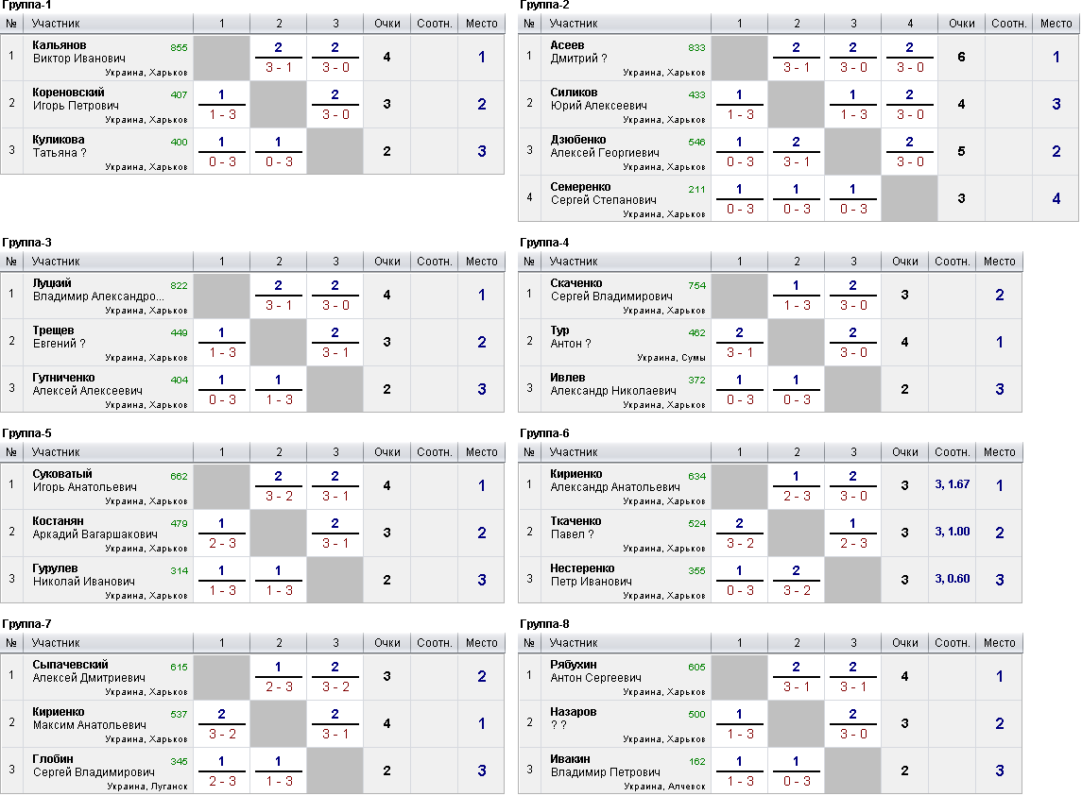This screenshot has height=796, width=1082.
Task: Click the Очки column header in Группа-2
Action: click(961, 24)
